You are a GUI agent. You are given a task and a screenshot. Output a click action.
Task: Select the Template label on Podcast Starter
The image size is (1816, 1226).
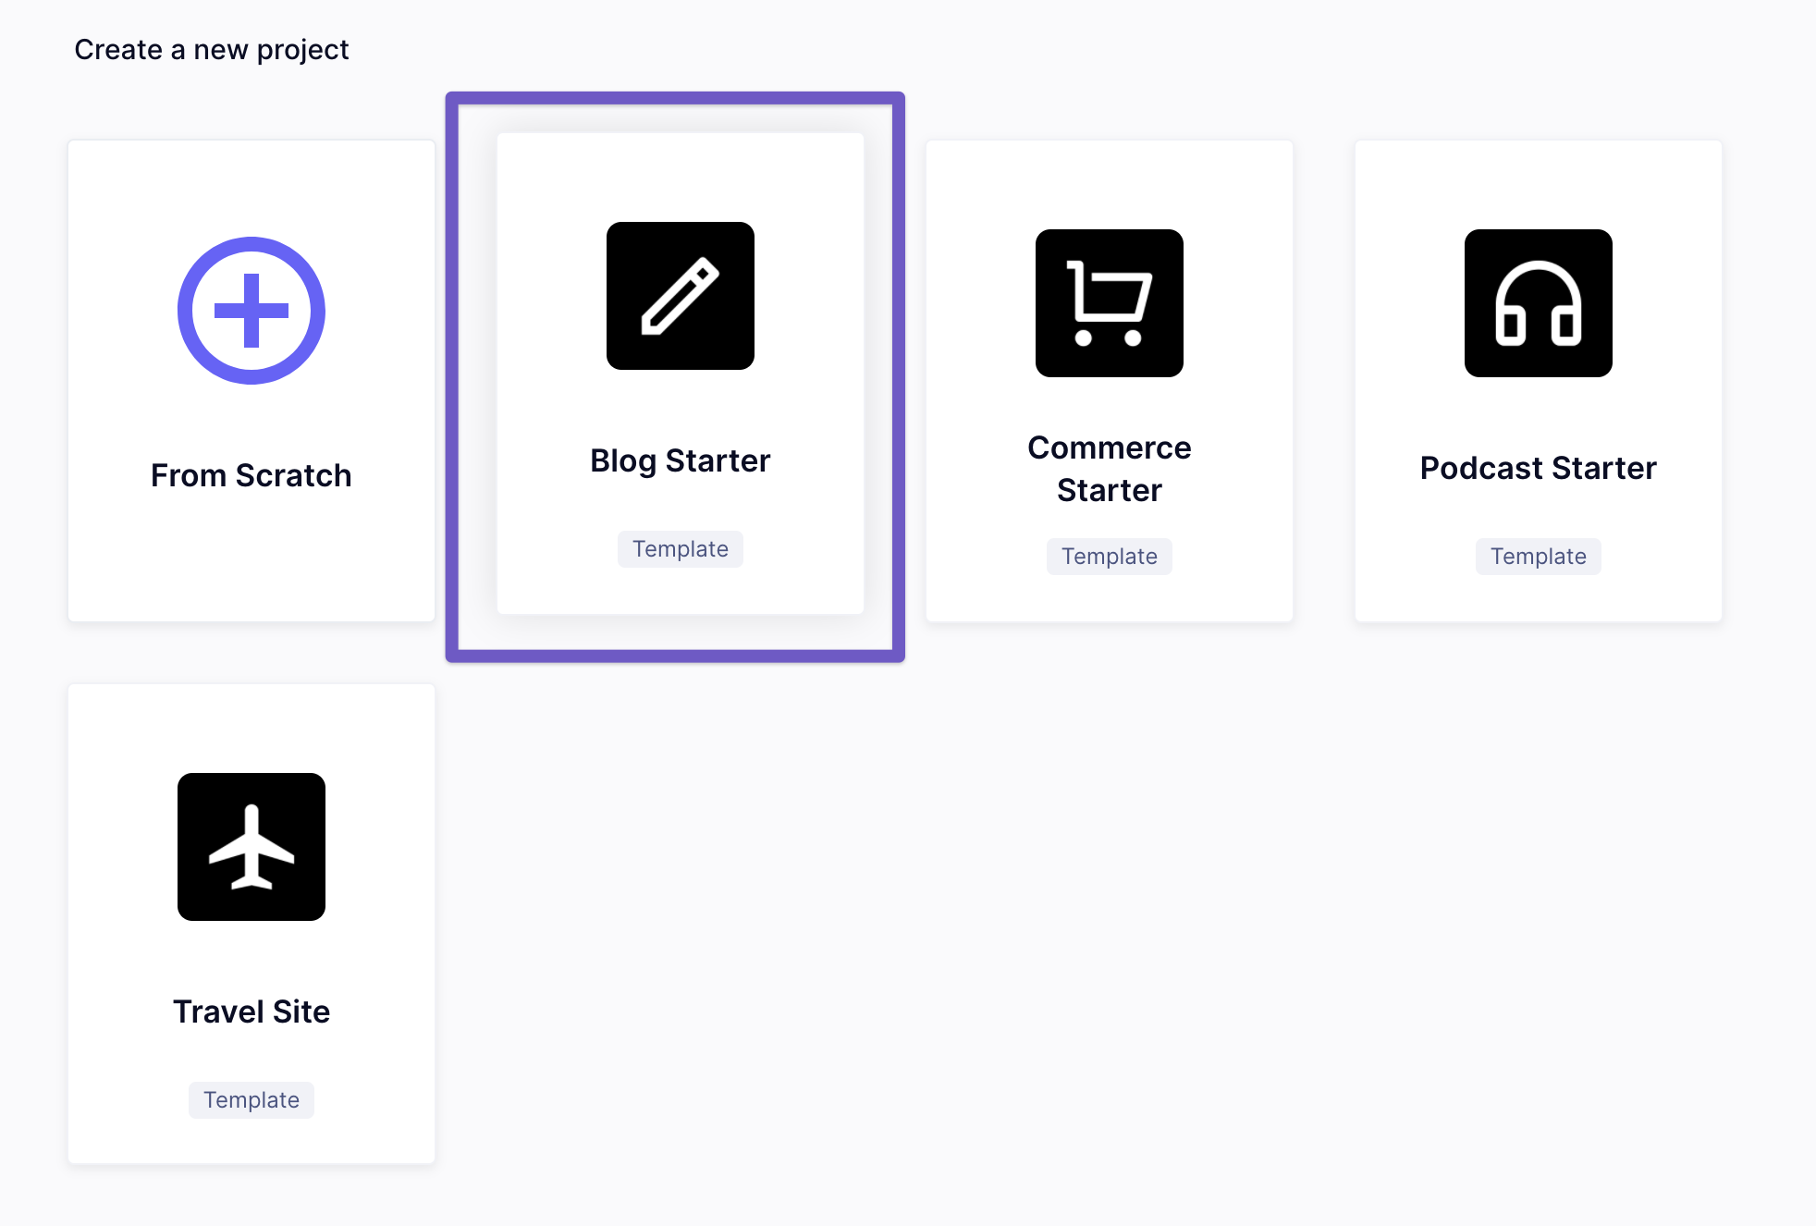(1537, 556)
